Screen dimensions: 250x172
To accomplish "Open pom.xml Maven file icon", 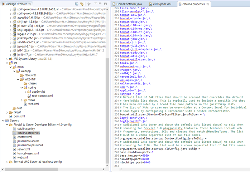I will click(11, 117).
